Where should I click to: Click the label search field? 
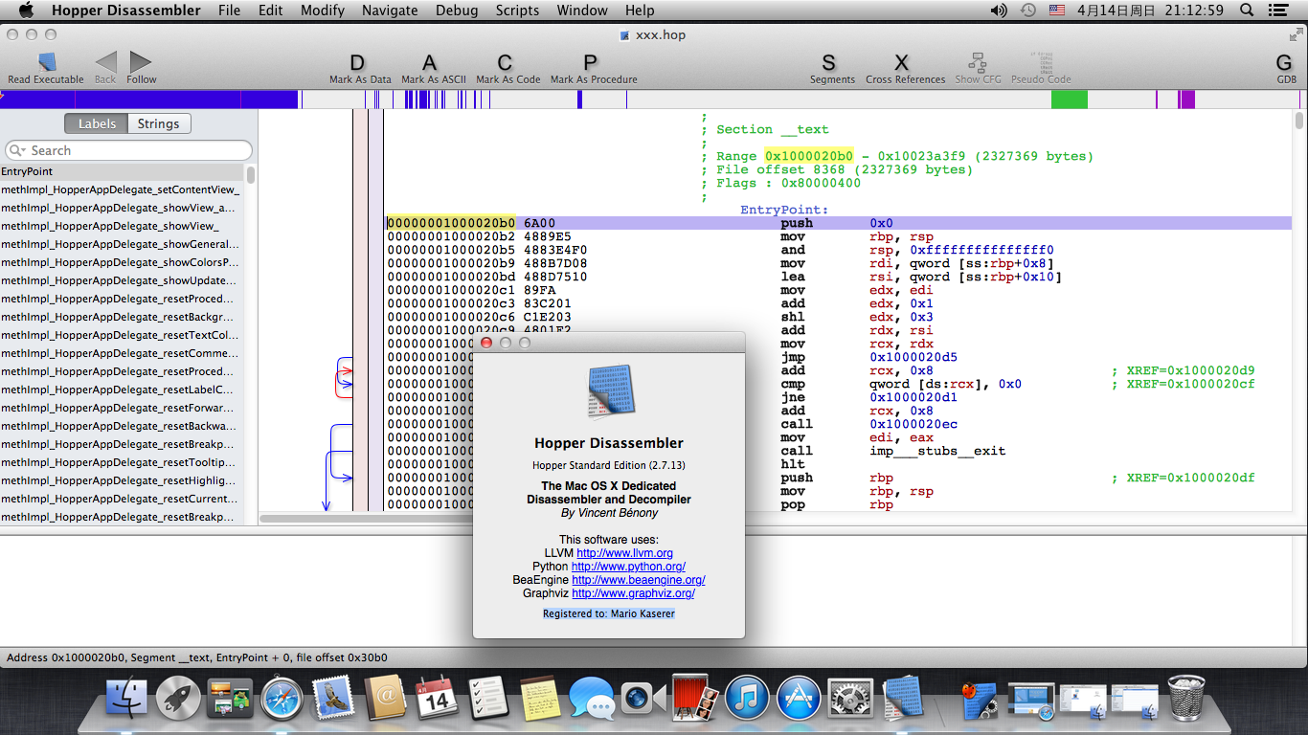[x=129, y=150]
